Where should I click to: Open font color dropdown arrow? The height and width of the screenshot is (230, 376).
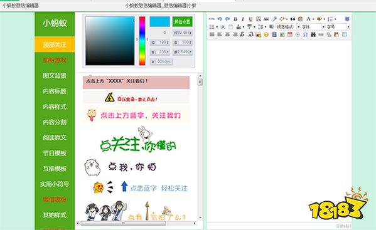[313, 19]
